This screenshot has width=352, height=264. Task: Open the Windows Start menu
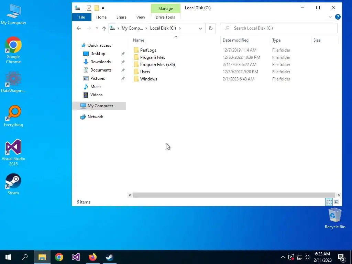[8, 257]
